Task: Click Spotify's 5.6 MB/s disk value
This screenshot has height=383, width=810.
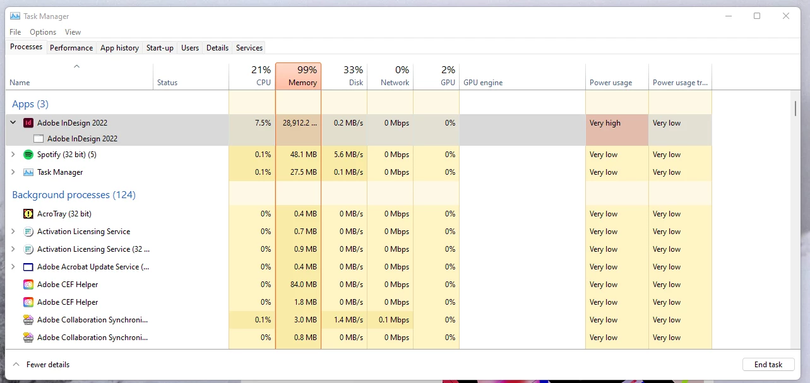Action: pyautogui.click(x=348, y=155)
